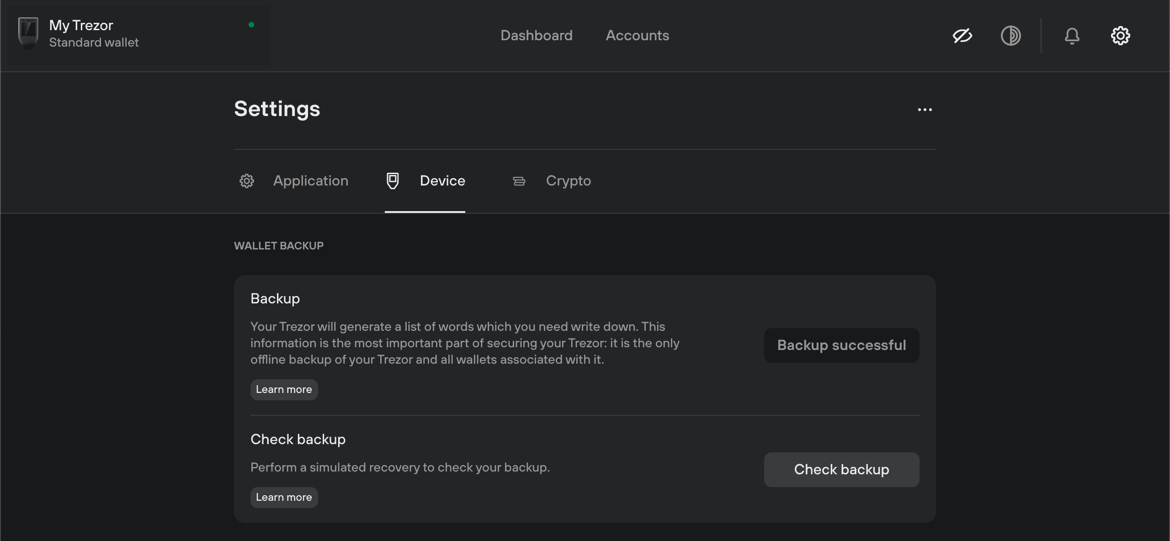The image size is (1170, 541).
Task: Click the Backup section title
Action: coord(275,299)
